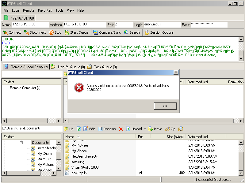This screenshot has height=183, width=245.
Task: Select My Music in the local folder tree
Action: (44, 159)
